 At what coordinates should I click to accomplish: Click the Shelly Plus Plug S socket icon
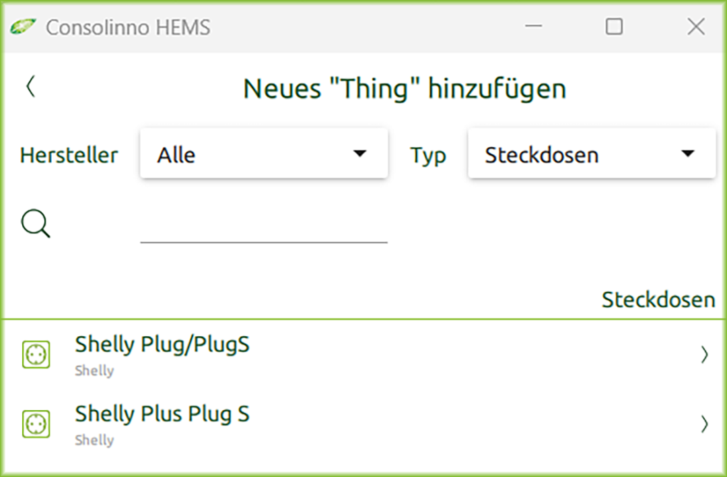click(36, 423)
